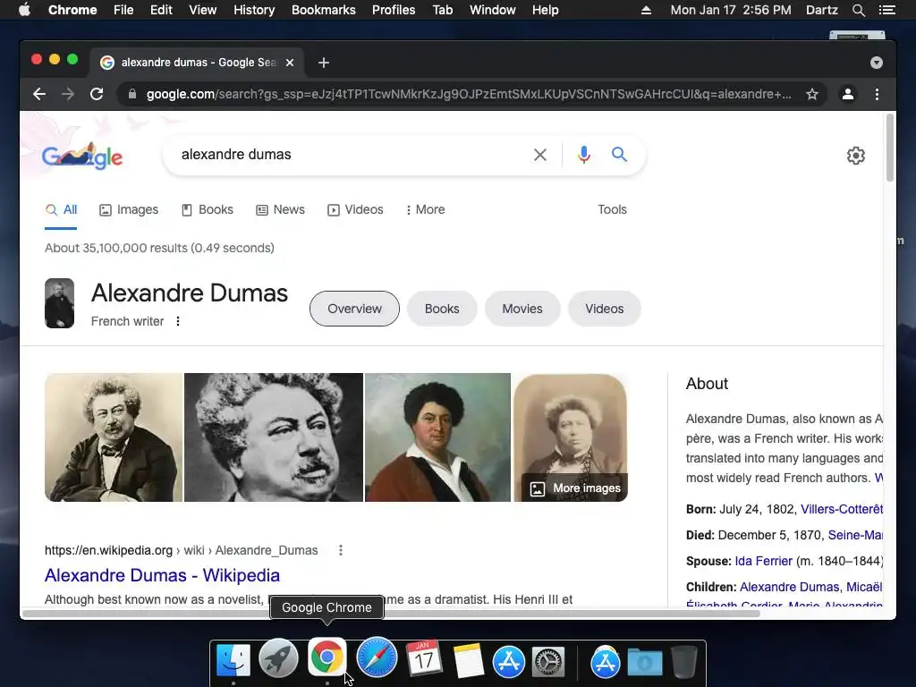
Task: View site info via the lock icon
Action: pyautogui.click(x=132, y=94)
